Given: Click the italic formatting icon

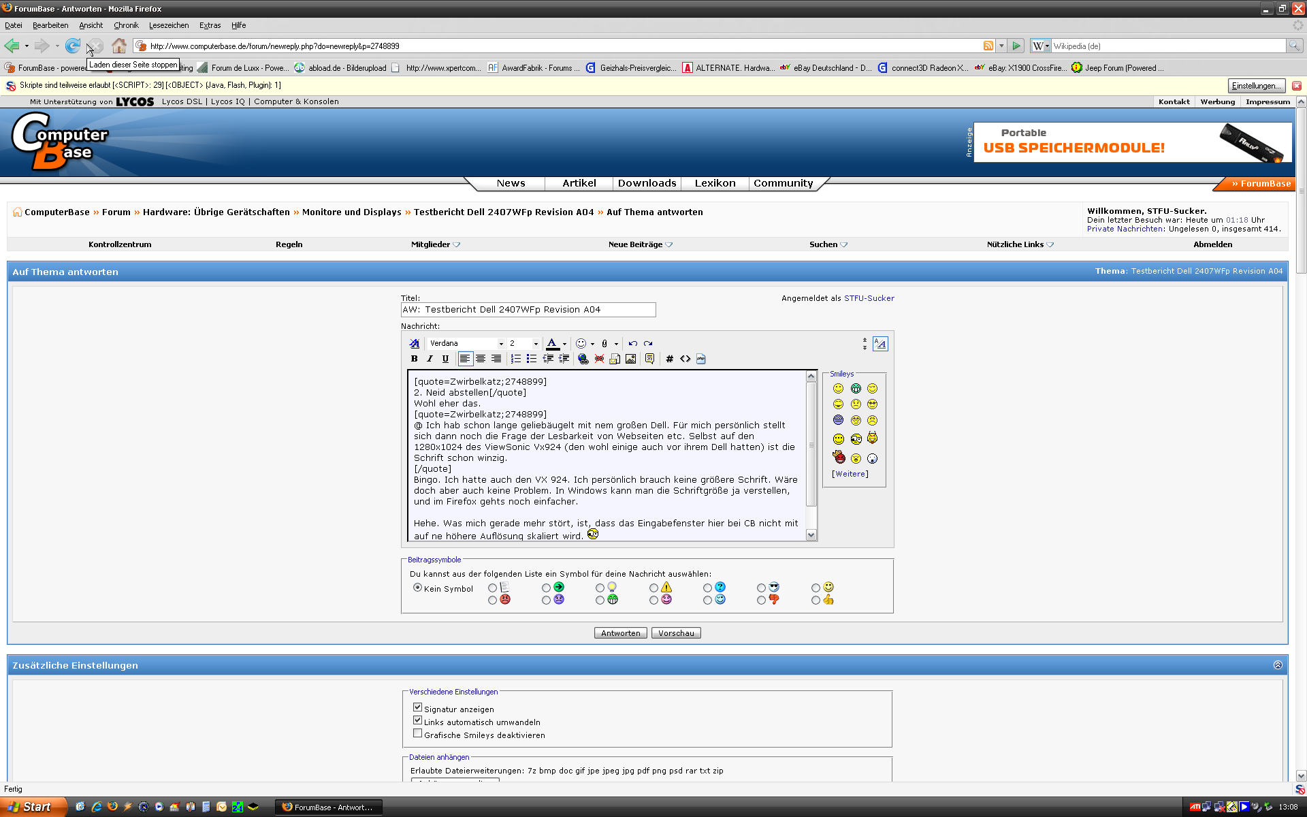Looking at the screenshot, I should coord(430,359).
